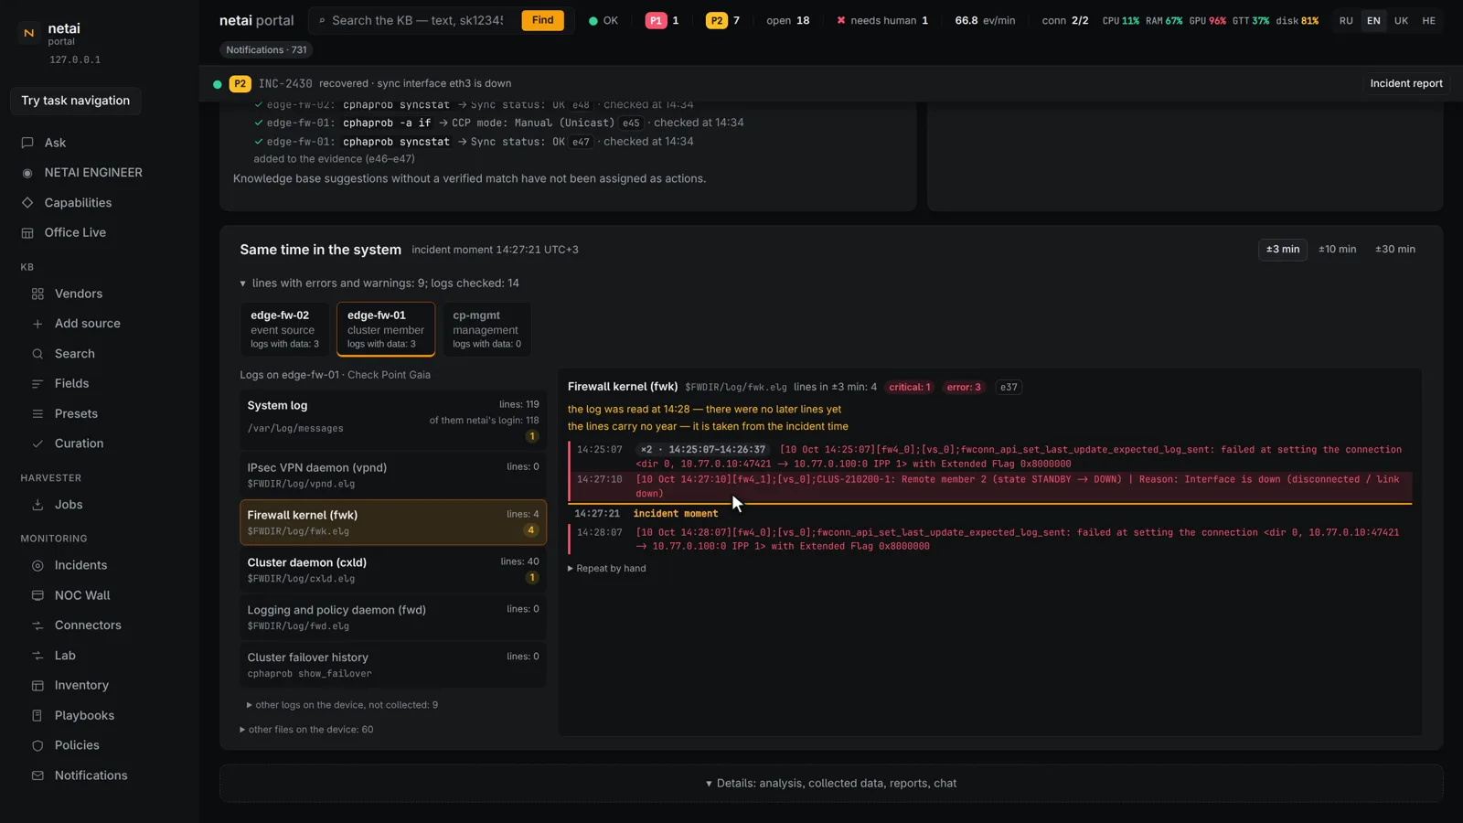
Task: Select the edge-fw-02 event source tab
Action: 284,329
